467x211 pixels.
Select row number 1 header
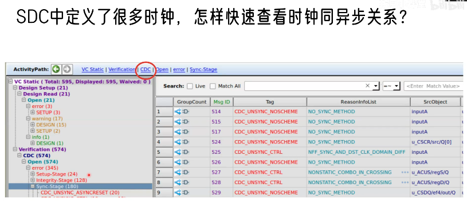click(x=164, y=112)
